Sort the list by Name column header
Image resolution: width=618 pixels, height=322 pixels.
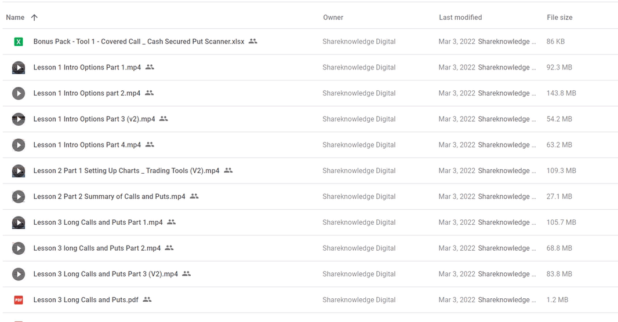click(x=15, y=17)
